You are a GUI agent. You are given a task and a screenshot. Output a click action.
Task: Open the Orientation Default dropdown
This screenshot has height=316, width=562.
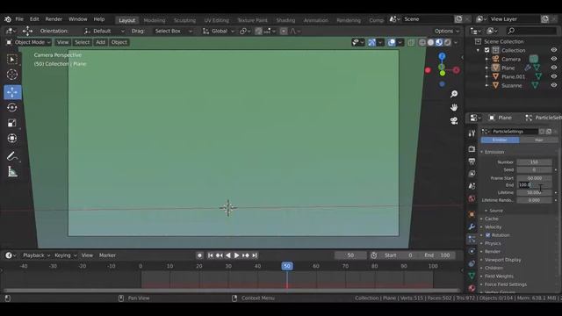click(x=104, y=32)
